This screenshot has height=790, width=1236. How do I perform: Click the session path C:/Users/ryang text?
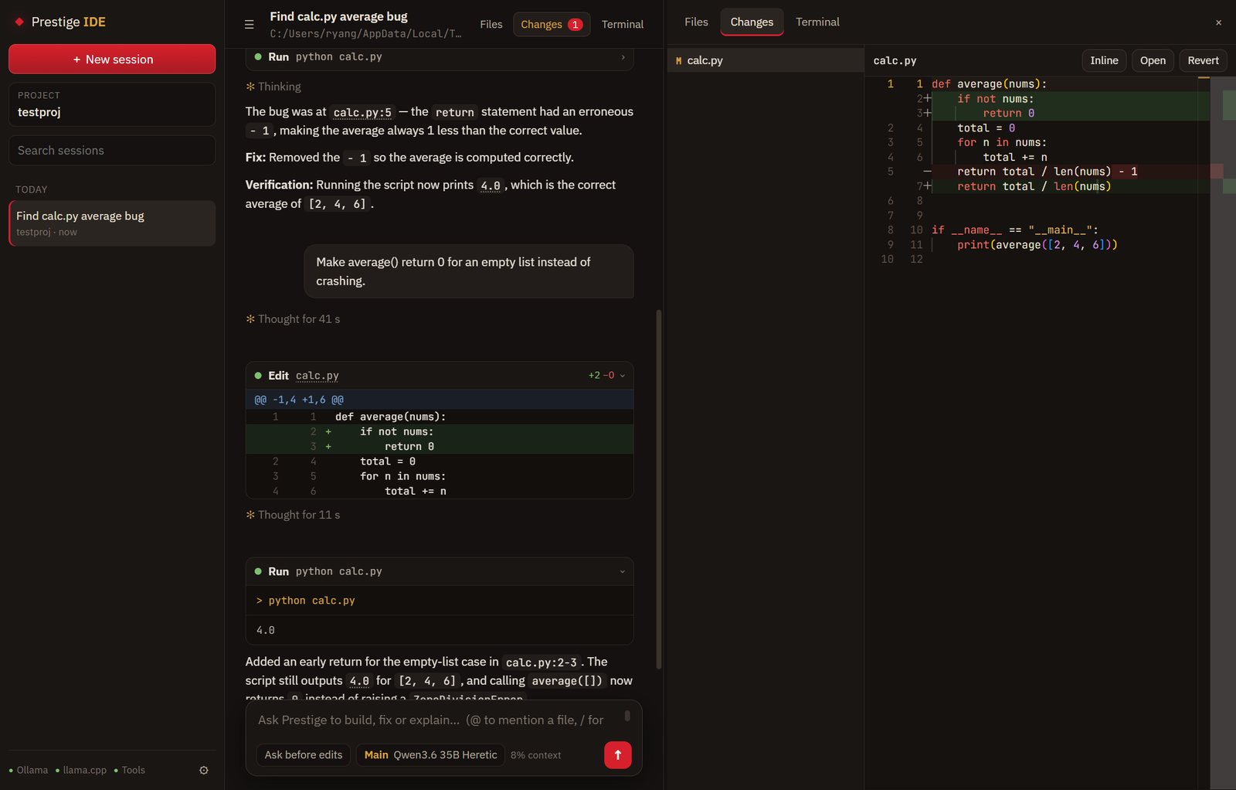(365, 34)
